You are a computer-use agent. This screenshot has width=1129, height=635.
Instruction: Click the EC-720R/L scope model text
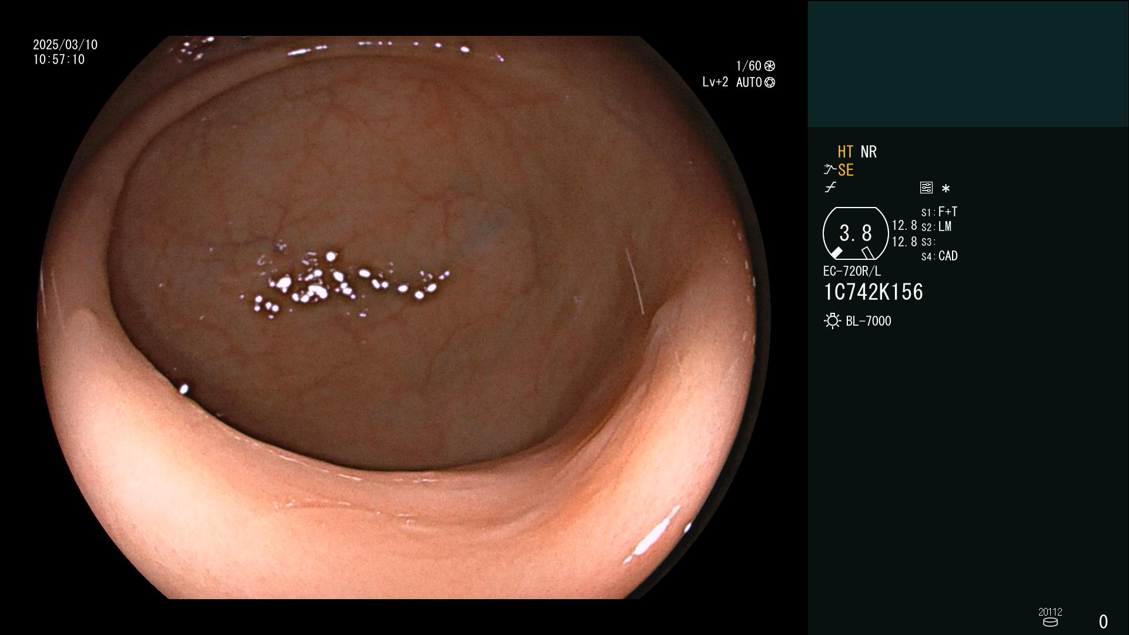[852, 271]
